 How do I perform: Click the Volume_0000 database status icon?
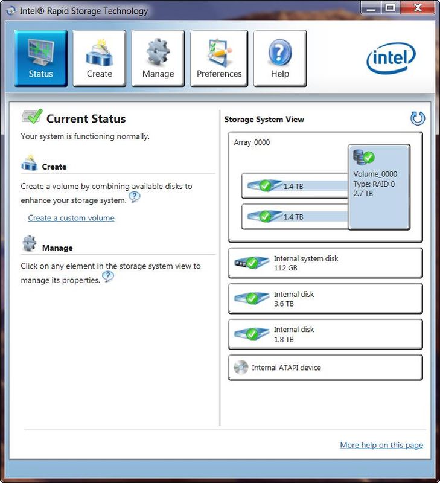(x=363, y=157)
